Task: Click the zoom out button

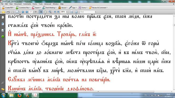Action: tap(55, 12)
